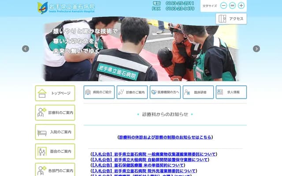282x176 pixels.
Task: Open 各部門のご案内 sidebar item
Action: (55, 170)
